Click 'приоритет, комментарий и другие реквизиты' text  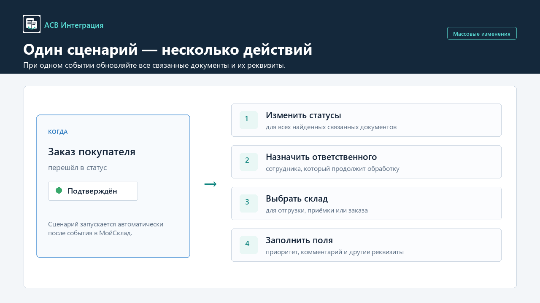tap(335, 252)
